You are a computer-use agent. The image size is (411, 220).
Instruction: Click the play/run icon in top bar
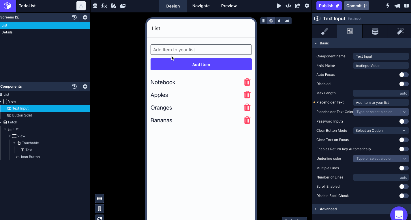click(279, 6)
